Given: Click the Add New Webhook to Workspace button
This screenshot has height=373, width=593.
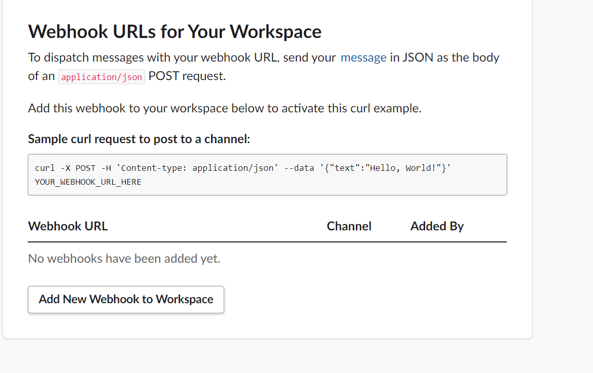Looking at the screenshot, I should pos(126,299).
